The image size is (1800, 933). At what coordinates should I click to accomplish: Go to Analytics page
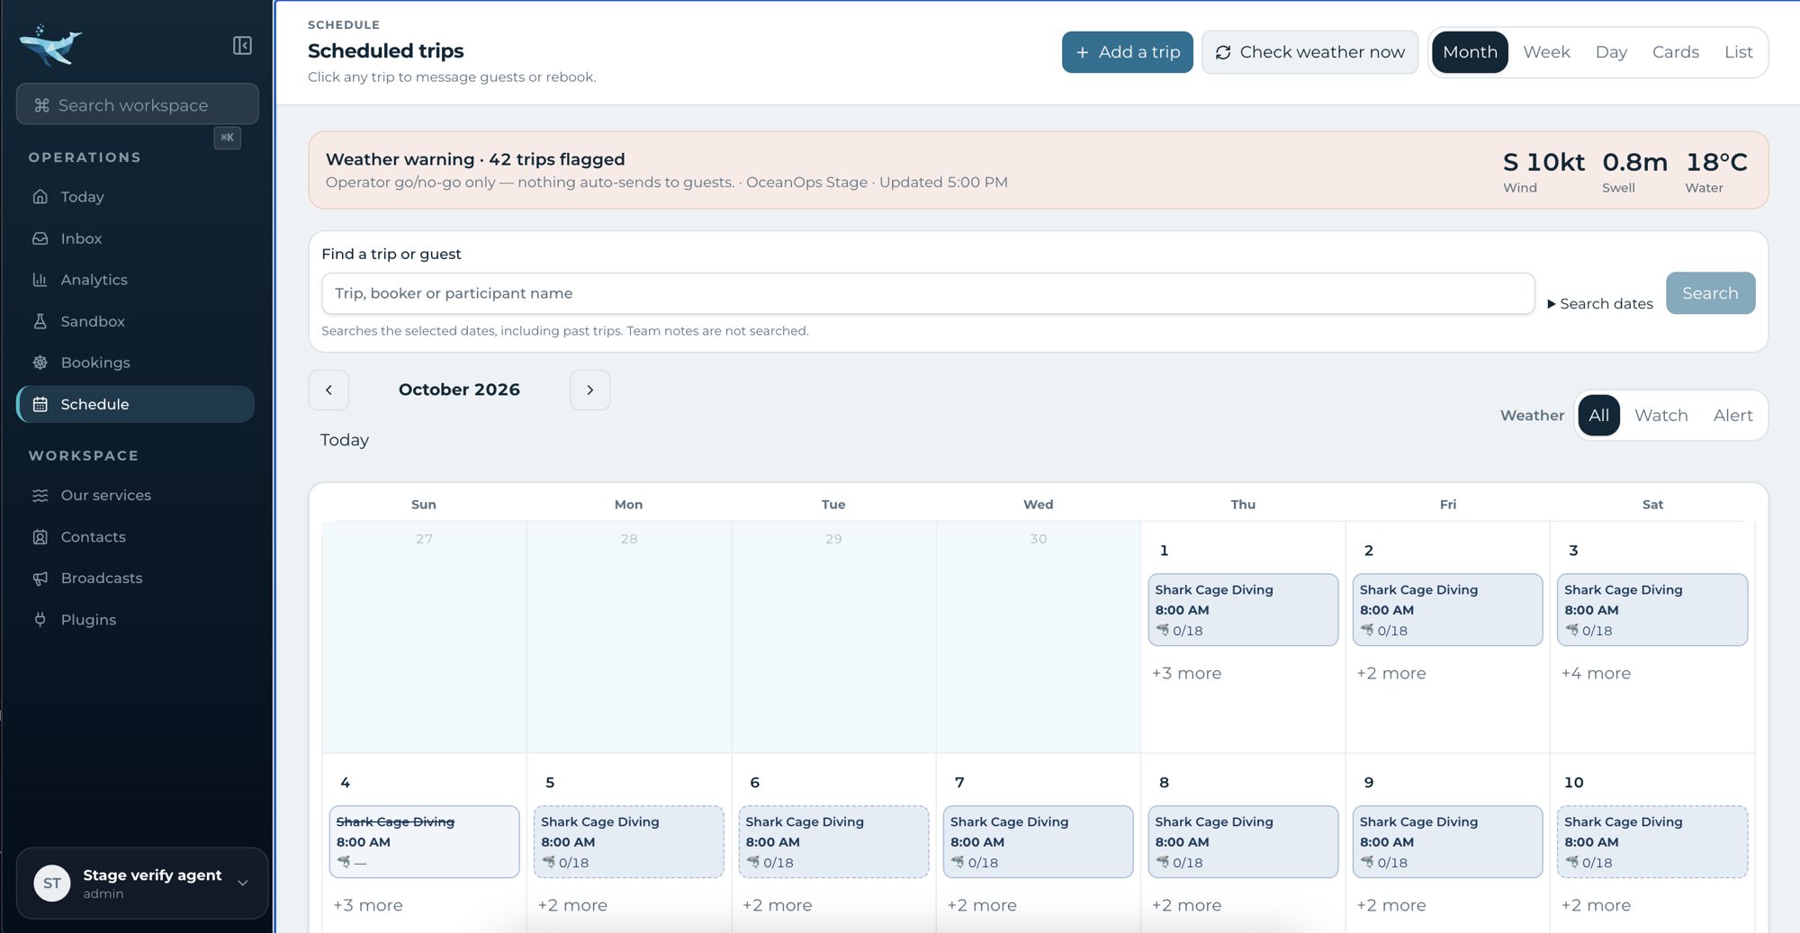[x=135, y=280]
